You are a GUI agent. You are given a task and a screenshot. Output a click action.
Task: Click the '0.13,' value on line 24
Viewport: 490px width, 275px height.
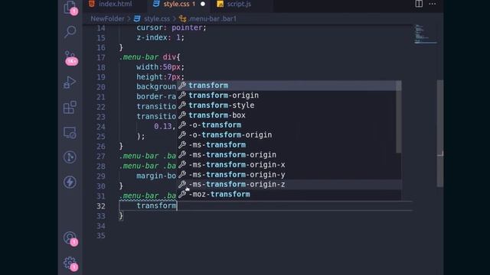point(165,127)
